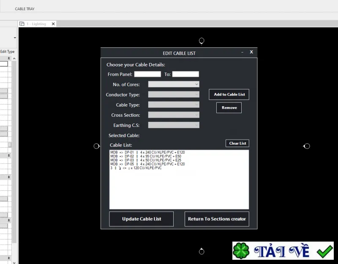Open the Conductor Type dropdown
The width and height of the screenshot is (338, 264).
[174, 94]
